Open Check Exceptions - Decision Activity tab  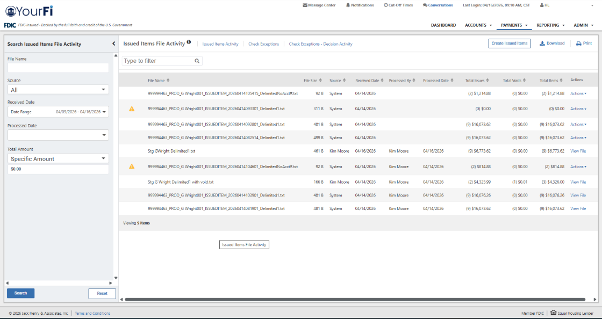point(320,44)
